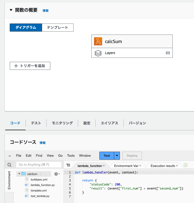The image size is (194, 203).
Task: Close the Execution results tab
Action: click(177, 166)
